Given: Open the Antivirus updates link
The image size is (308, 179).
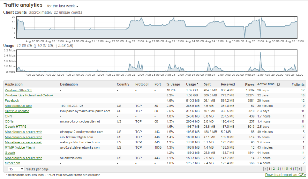Looking at the screenshot, I should point(17,111).
